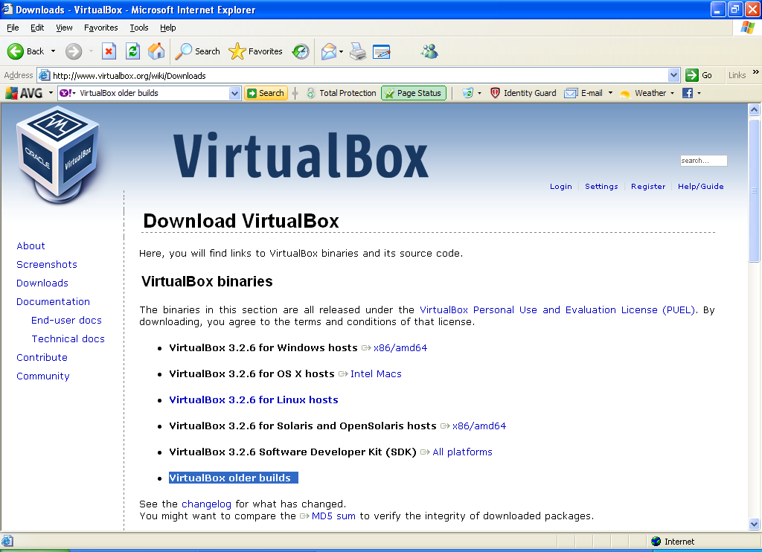Image resolution: width=762 pixels, height=552 pixels.
Task: Click the Stop loading icon
Action: coord(109,51)
